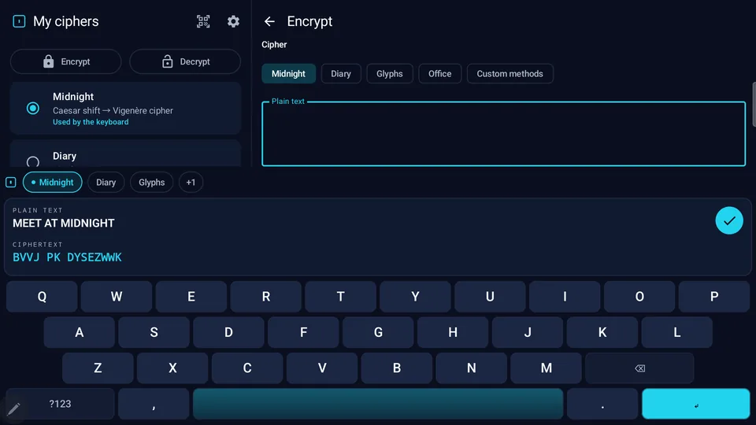Select the Diary cipher radio button
756x425 pixels.
click(33, 162)
